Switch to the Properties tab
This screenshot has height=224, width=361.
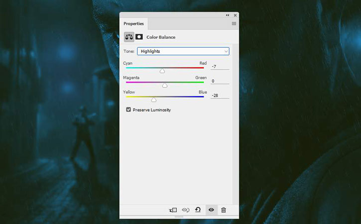(133, 24)
